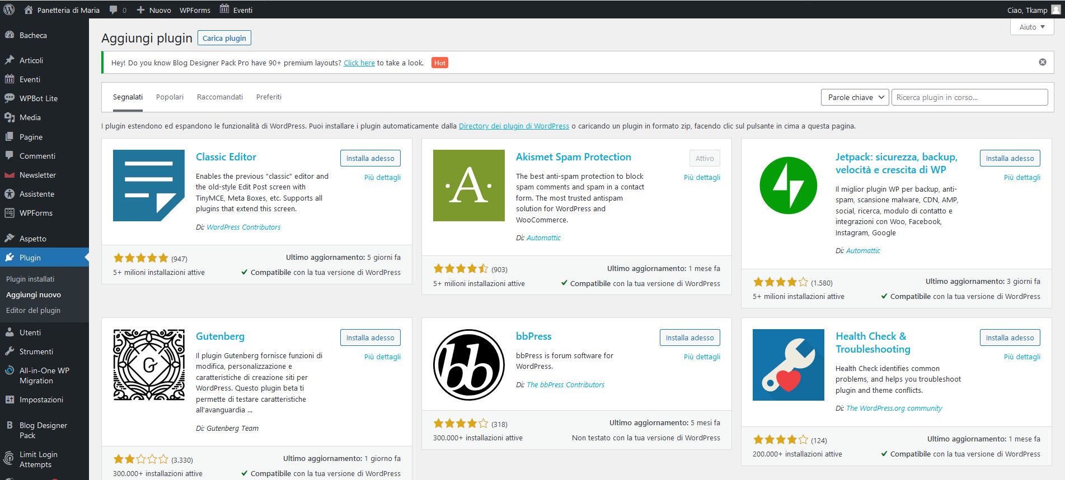Click the pages icon for Pagine
Viewport: 1065px width, 480px height.
pos(10,137)
